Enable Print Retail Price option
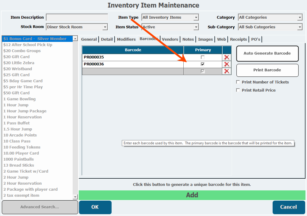Screen dimensions: 307x216 (238, 90)
